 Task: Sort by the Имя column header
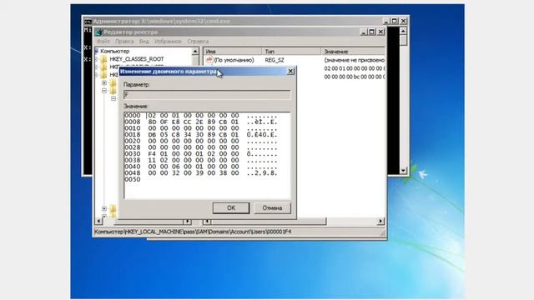(x=233, y=52)
